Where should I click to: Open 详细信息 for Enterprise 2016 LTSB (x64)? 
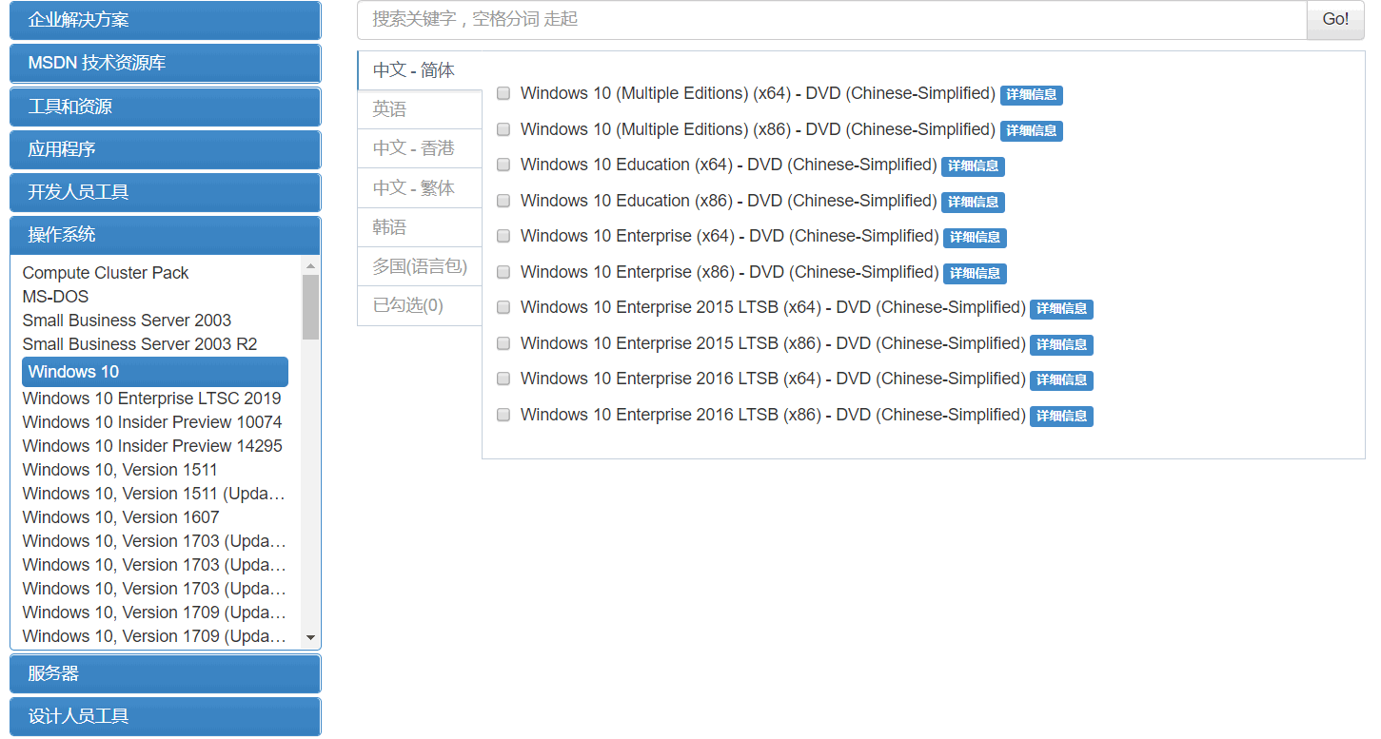[1061, 380]
